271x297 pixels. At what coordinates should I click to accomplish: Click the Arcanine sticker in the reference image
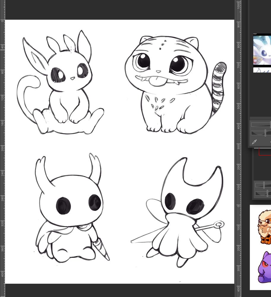click(264, 227)
